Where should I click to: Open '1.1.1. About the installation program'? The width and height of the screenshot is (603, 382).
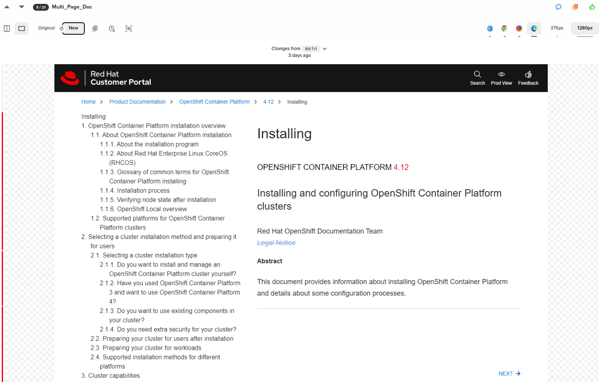(149, 144)
